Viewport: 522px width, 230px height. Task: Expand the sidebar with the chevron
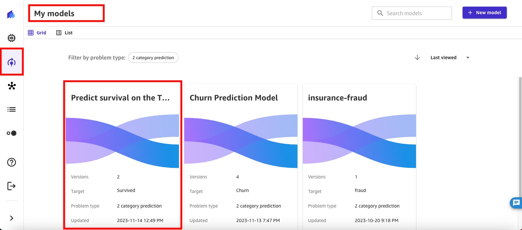[12, 218]
